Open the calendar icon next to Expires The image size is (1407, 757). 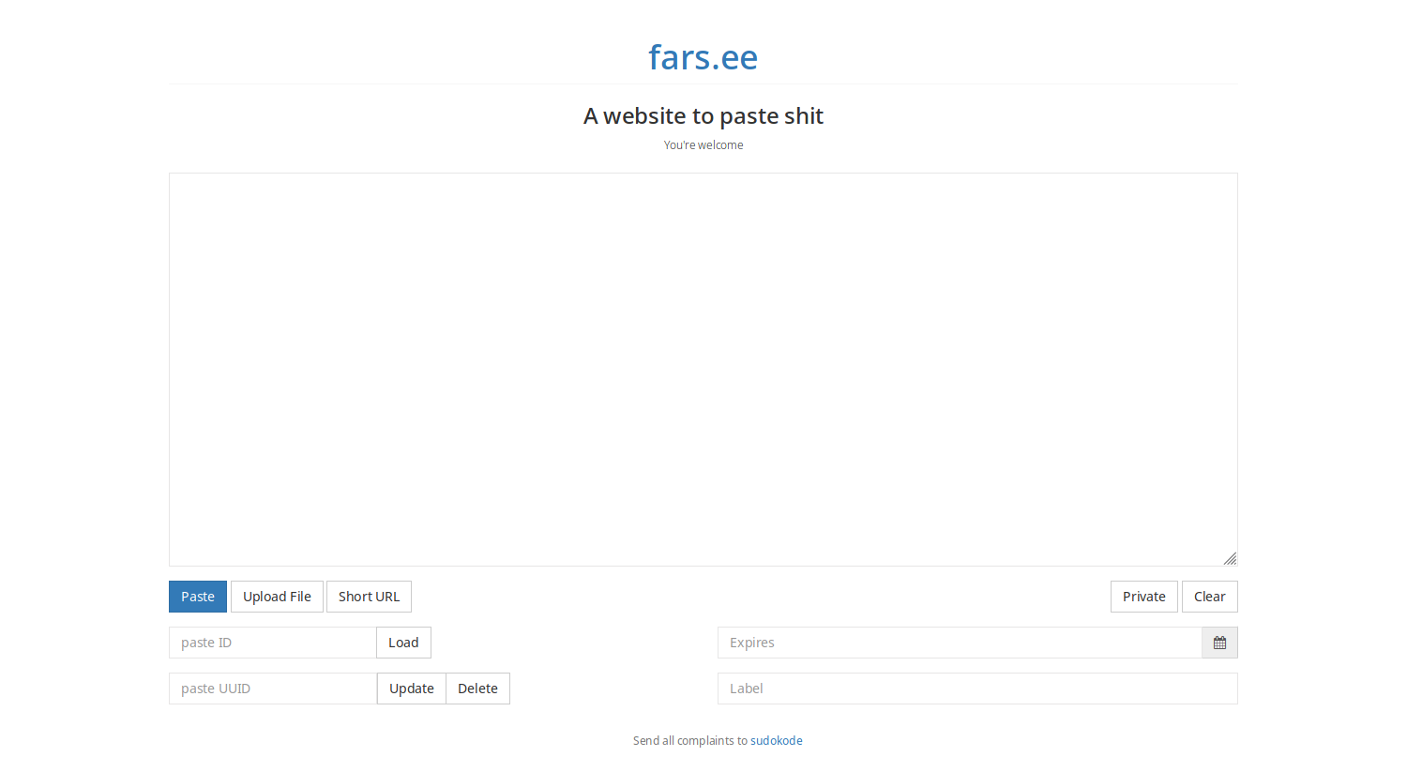click(x=1219, y=643)
